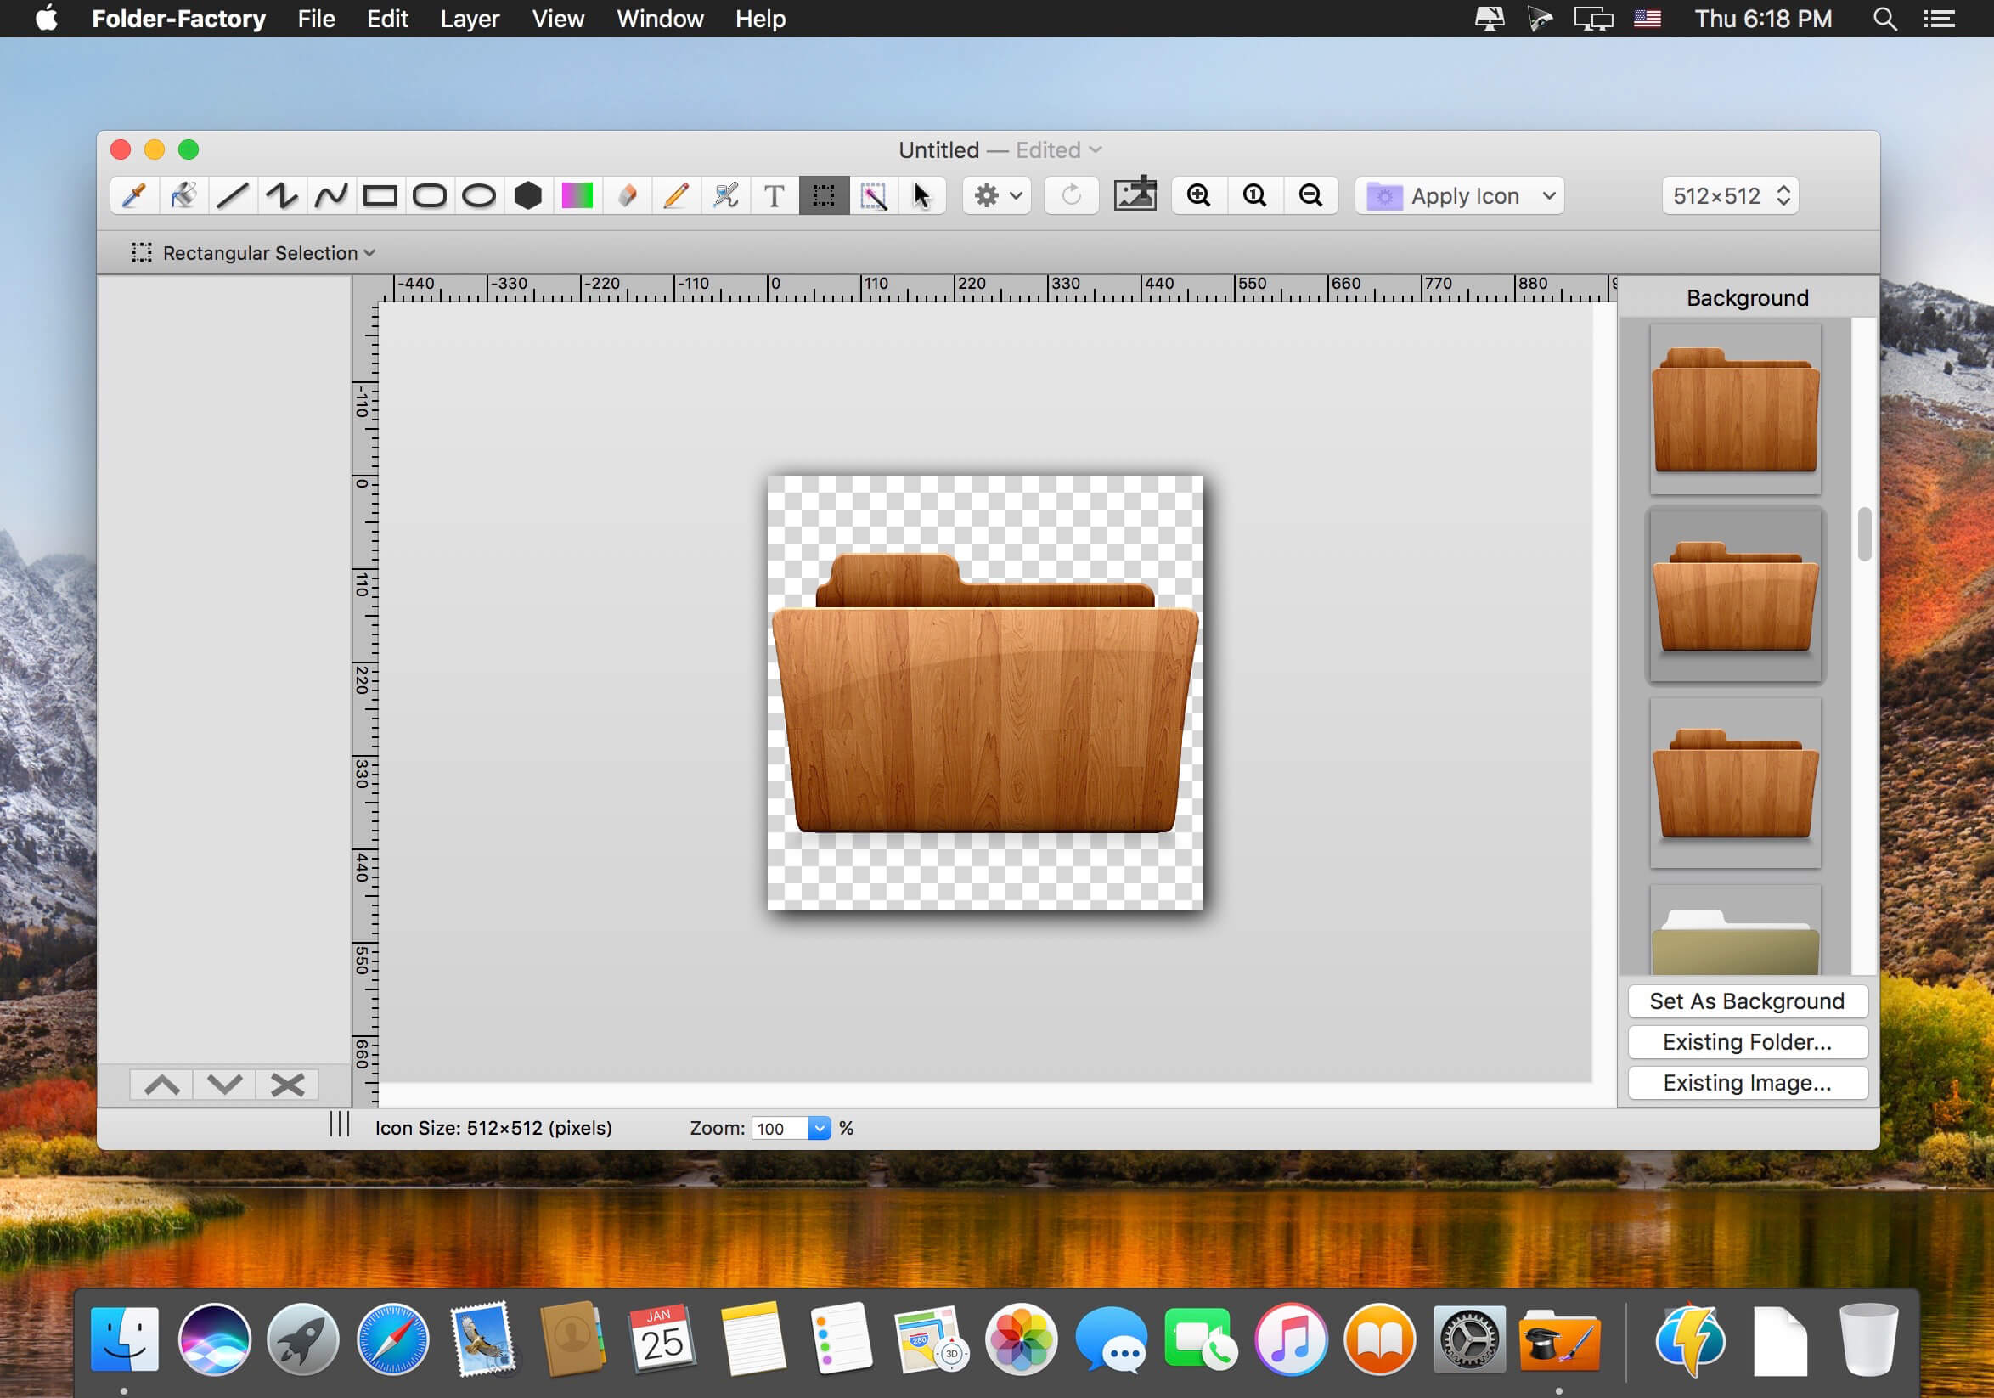Select the arrow pointer tool
This screenshot has width=1994, height=1398.
(x=921, y=195)
